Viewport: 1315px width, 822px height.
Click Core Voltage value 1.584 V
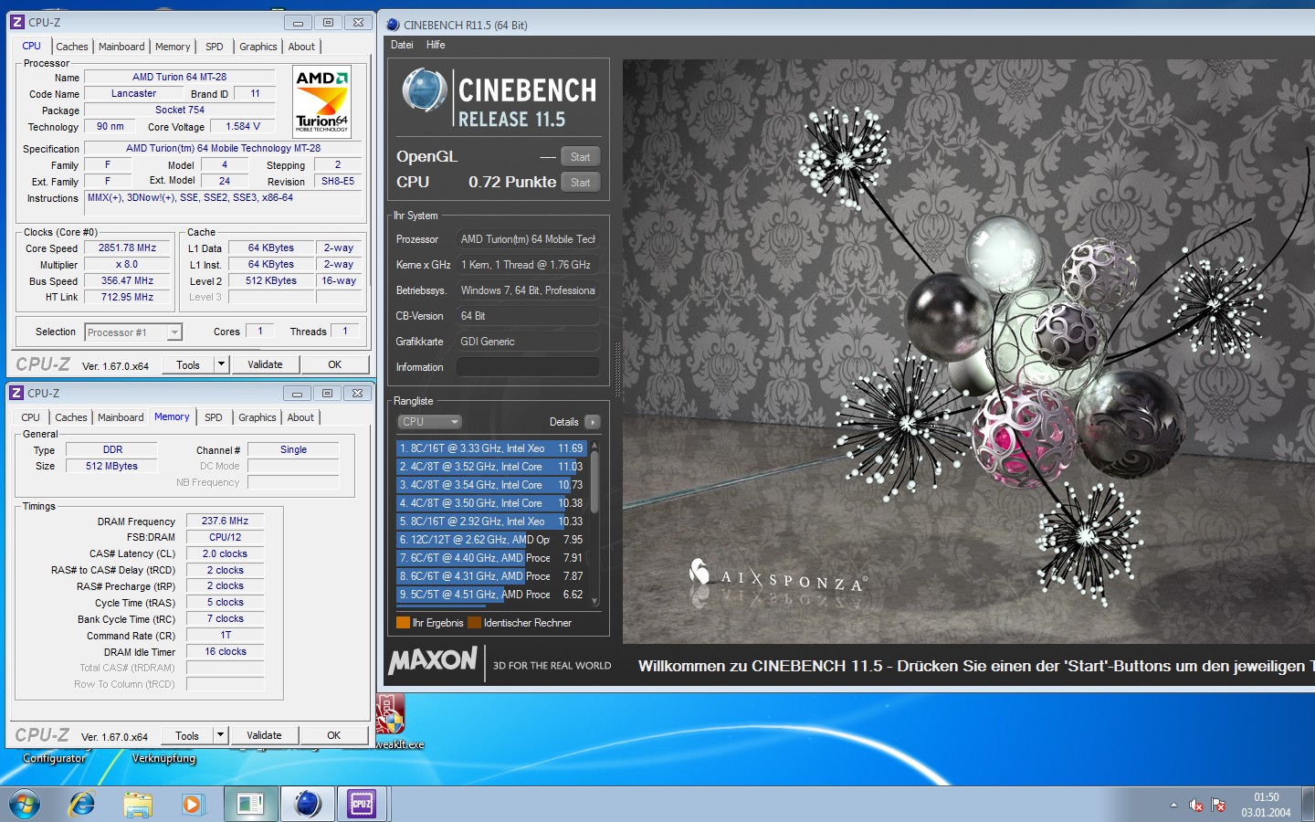point(243,126)
